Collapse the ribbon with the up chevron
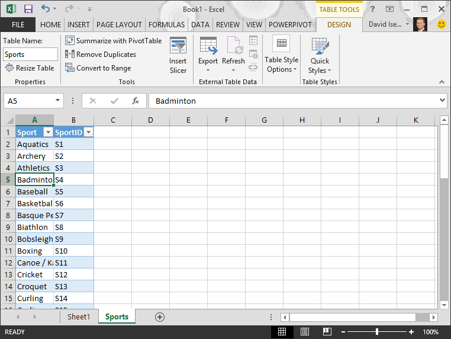The image size is (451, 339). click(442, 82)
